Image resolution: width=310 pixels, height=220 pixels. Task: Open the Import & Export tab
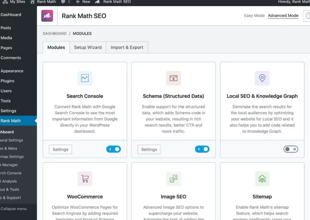(127, 47)
